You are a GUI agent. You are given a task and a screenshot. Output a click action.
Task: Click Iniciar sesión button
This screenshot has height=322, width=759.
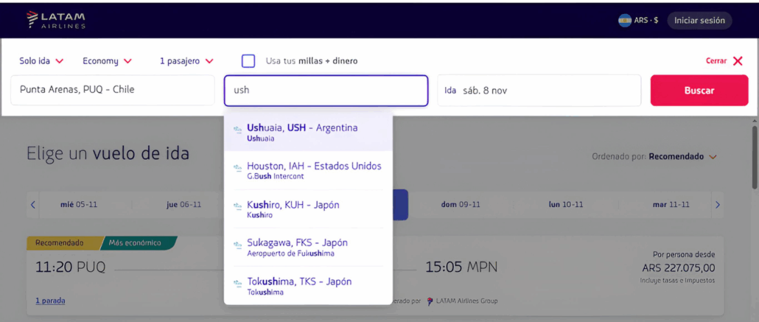tap(699, 21)
